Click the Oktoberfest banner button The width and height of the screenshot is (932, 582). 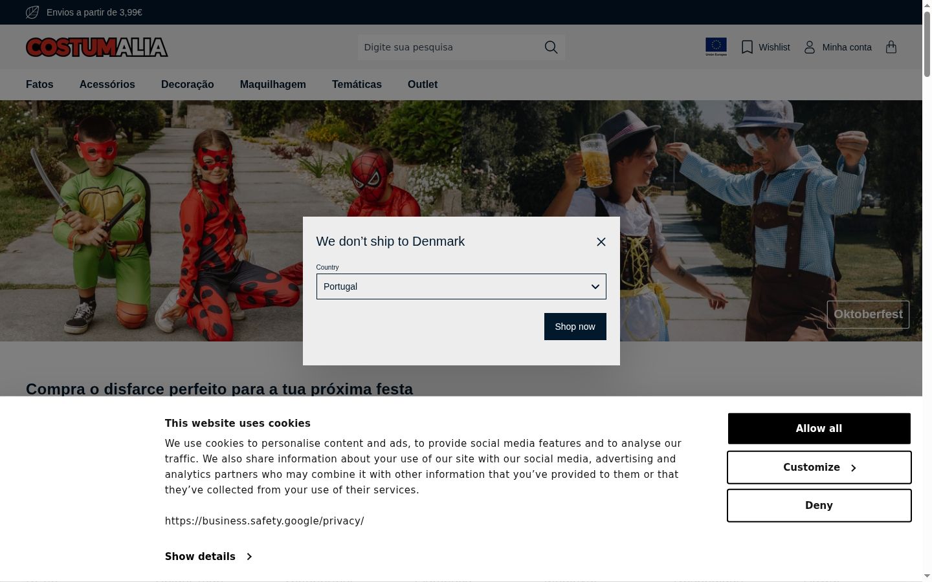868,314
